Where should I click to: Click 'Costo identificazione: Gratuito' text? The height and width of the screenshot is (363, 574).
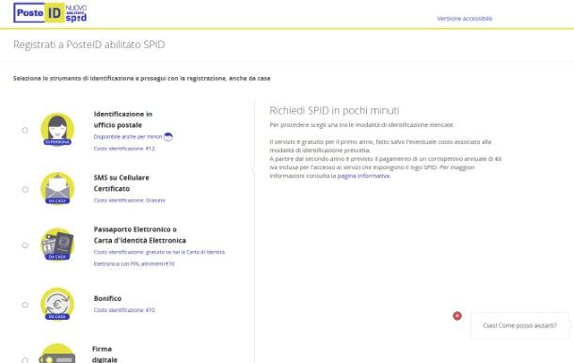(130, 200)
